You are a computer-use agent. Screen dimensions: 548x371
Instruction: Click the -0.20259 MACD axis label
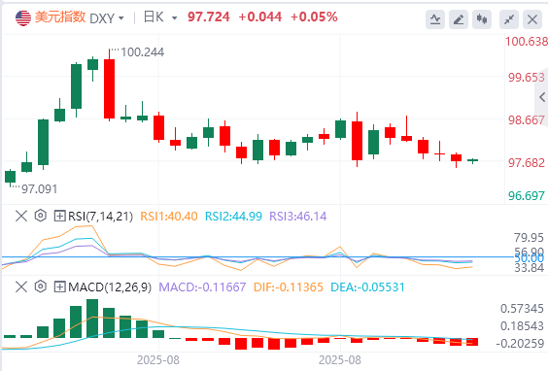click(520, 344)
